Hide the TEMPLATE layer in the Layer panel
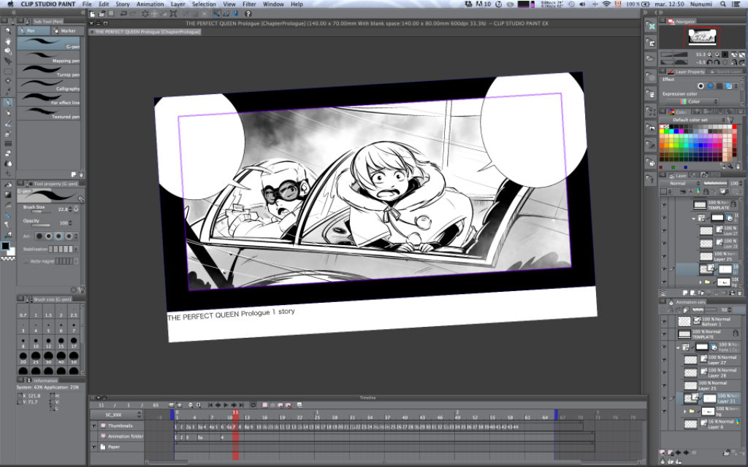Screen dimensions: 748x467 coord(664,205)
